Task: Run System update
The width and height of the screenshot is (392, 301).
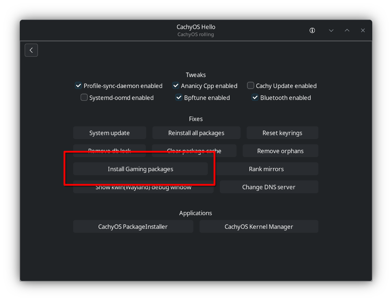Action: click(x=110, y=133)
